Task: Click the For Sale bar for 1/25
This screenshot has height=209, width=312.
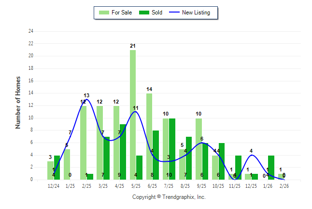Action: coord(67,164)
